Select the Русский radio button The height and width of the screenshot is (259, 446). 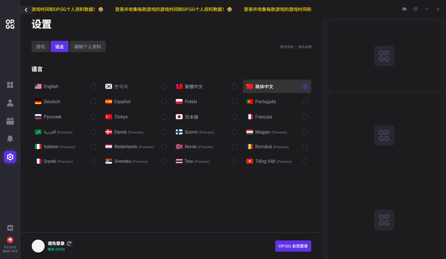coord(94,117)
